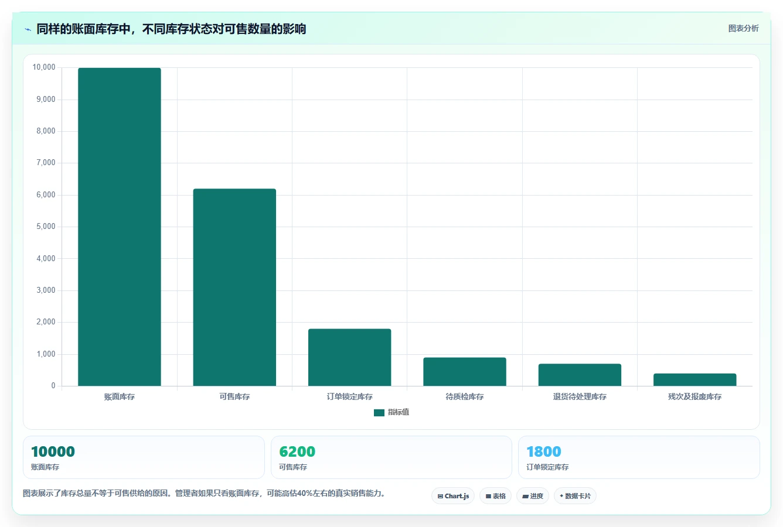783x527 pixels.
Task: Click the 指标值 legend label
Action: [399, 412]
